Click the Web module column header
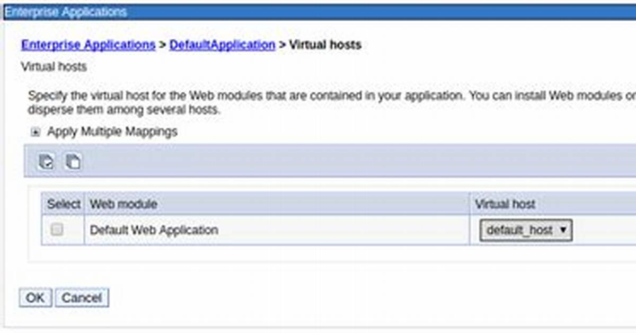 (x=123, y=204)
